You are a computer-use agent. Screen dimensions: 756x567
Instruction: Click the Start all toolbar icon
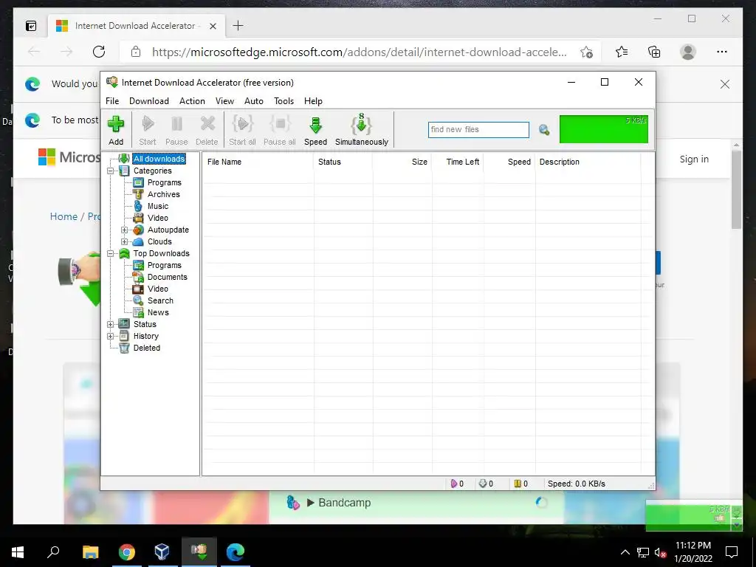coord(242,130)
